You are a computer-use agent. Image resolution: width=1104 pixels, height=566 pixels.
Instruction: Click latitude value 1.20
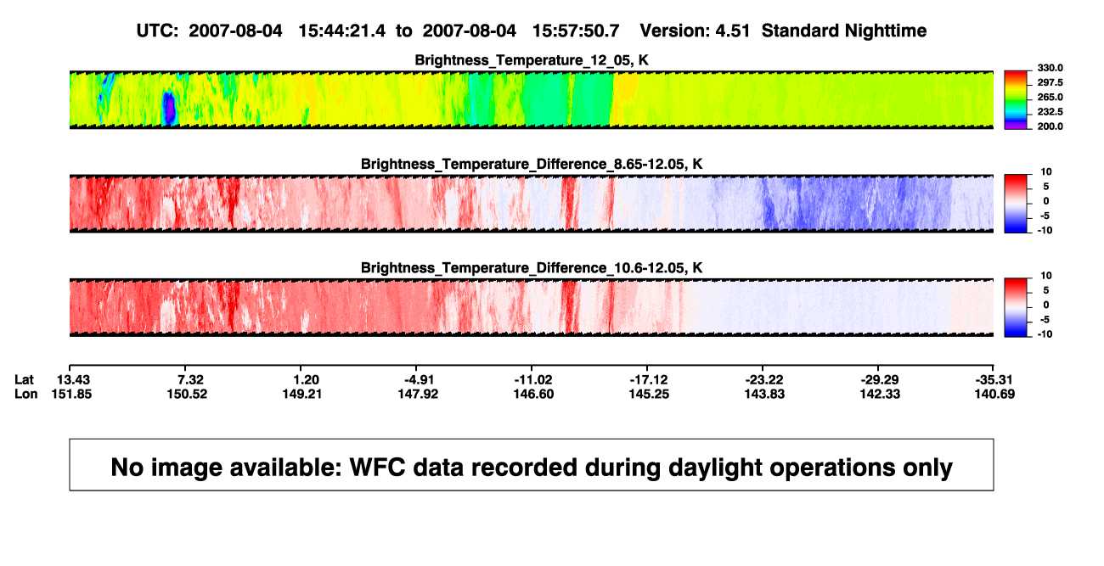[x=306, y=379]
